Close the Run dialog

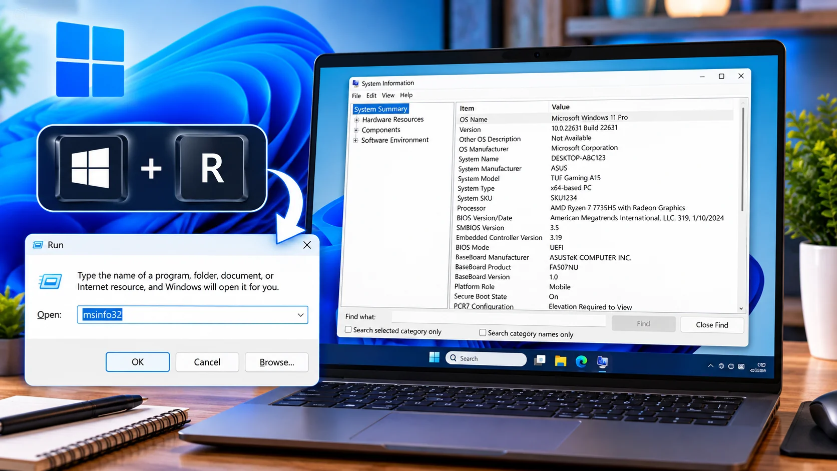[x=307, y=245]
